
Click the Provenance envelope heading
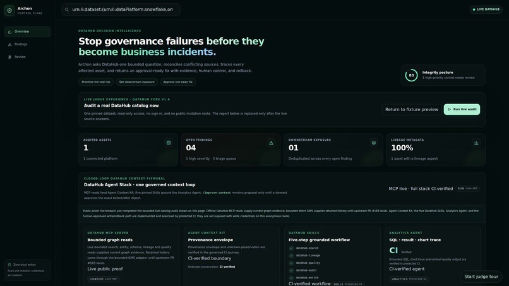coord(210,240)
